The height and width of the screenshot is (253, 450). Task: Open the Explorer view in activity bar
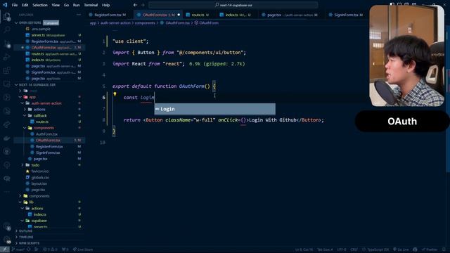point(6,16)
